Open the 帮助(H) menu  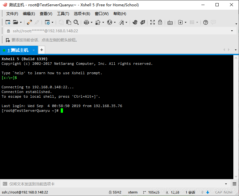[120, 14]
